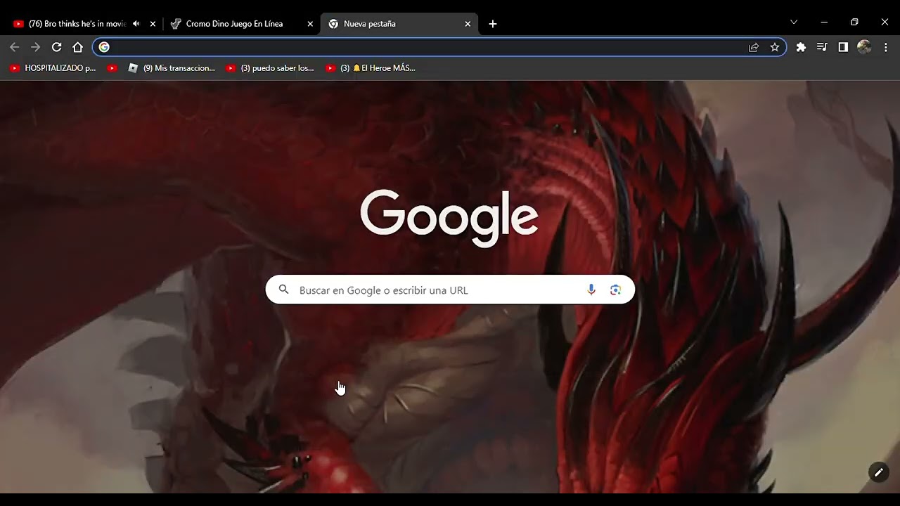Screen dimensions: 900x506
Task: Mute the audio indicator on the YouTube tab
Action: tap(136, 24)
